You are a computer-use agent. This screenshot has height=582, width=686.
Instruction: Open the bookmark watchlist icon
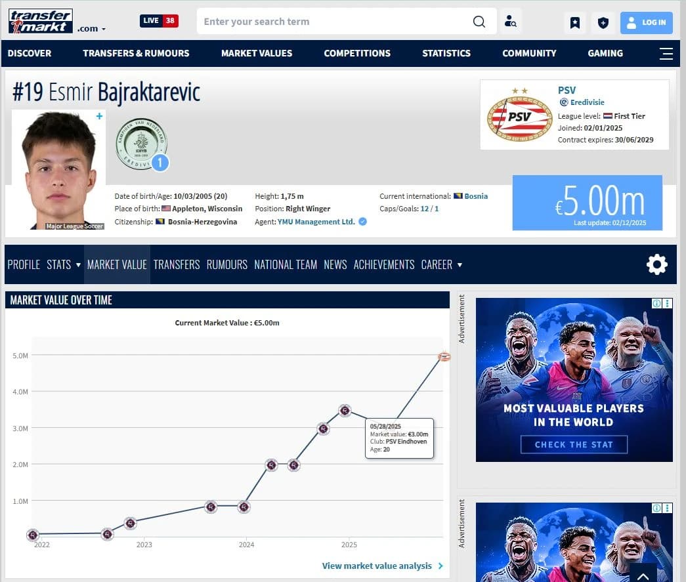pos(575,22)
